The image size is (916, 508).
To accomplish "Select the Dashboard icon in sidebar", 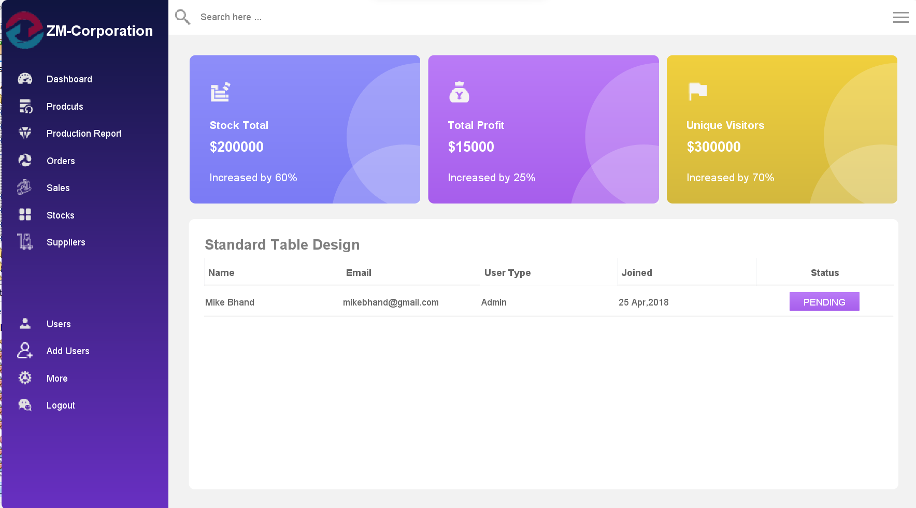I will click(x=24, y=79).
